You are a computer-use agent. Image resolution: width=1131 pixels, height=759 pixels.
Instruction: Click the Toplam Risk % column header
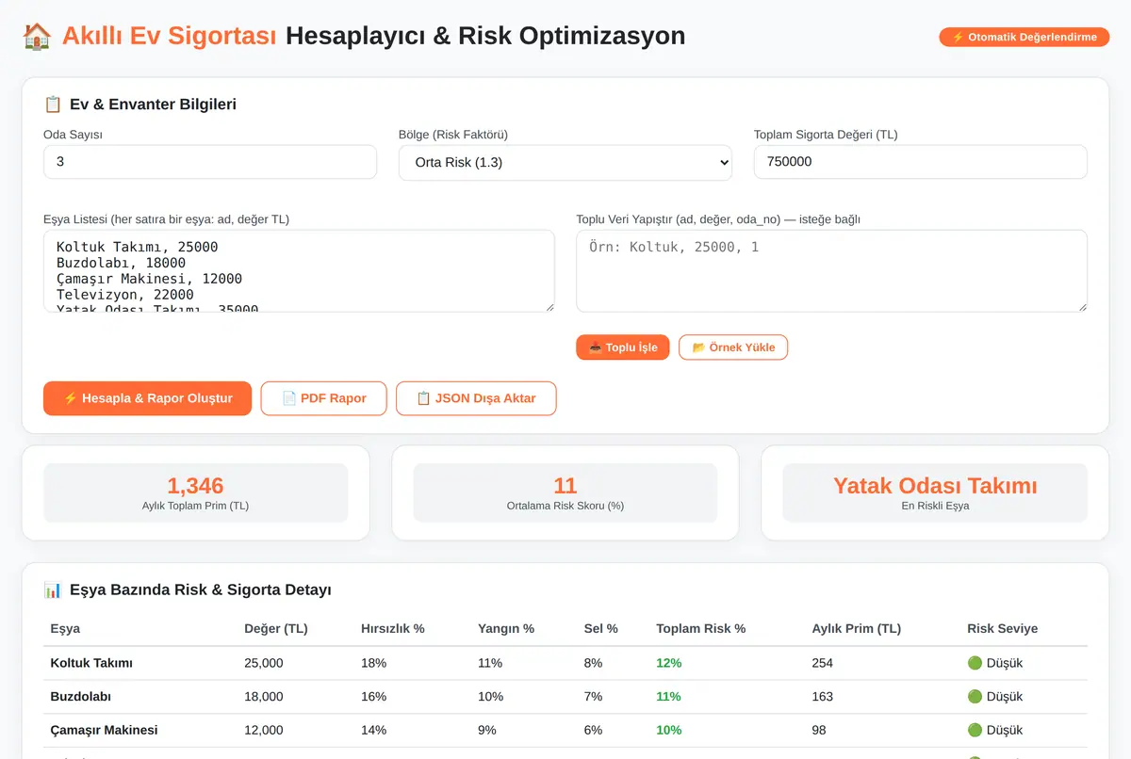coord(701,628)
